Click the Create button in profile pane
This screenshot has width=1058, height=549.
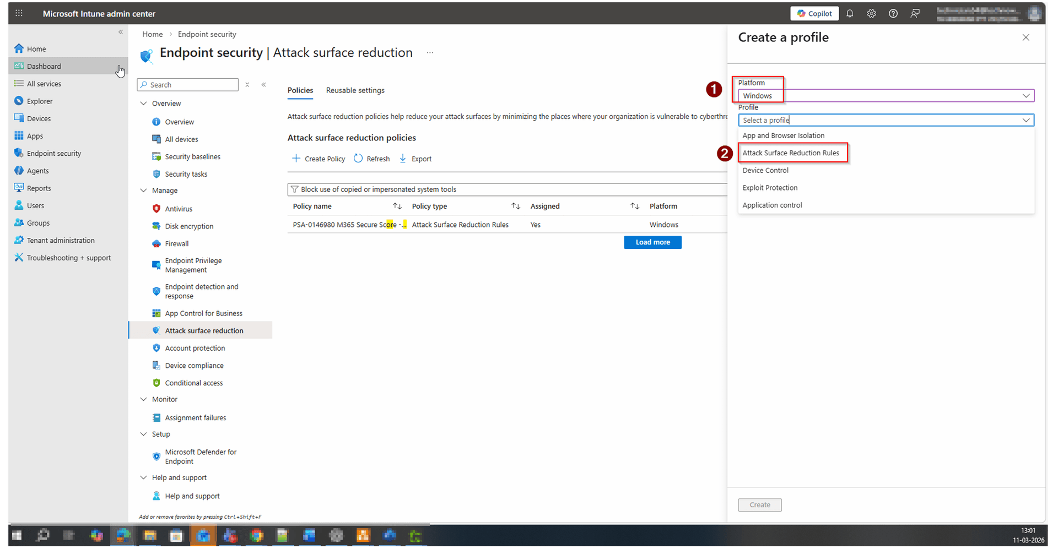[760, 505]
